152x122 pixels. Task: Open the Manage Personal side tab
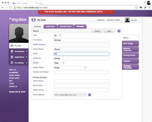click(x=130, y=67)
